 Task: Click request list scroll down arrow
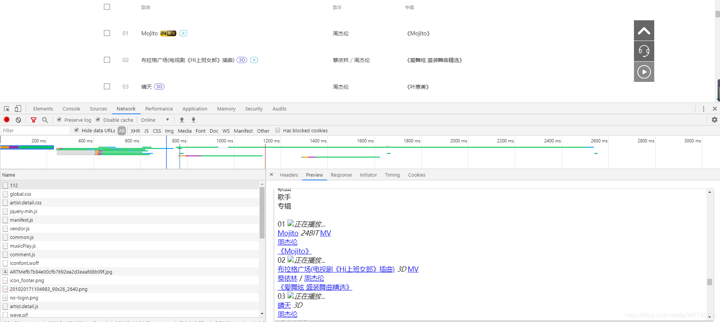[262, 314]
